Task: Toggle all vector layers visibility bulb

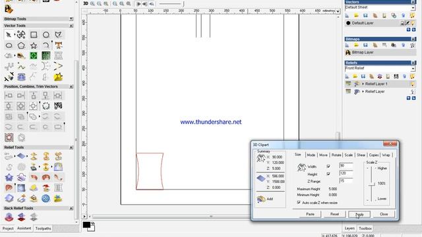Action: point(412,16)
